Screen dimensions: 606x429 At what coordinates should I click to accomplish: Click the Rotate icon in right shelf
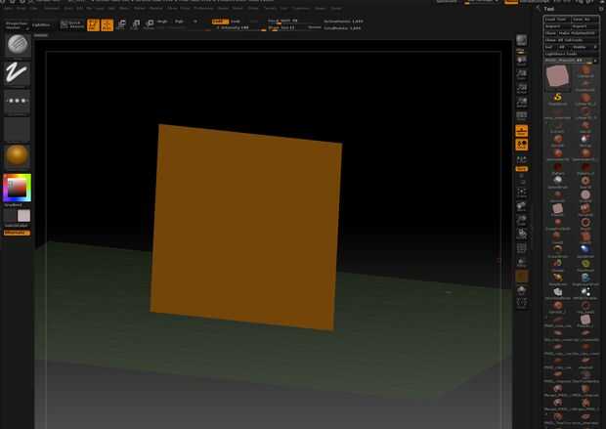click(x=521, y=234)
